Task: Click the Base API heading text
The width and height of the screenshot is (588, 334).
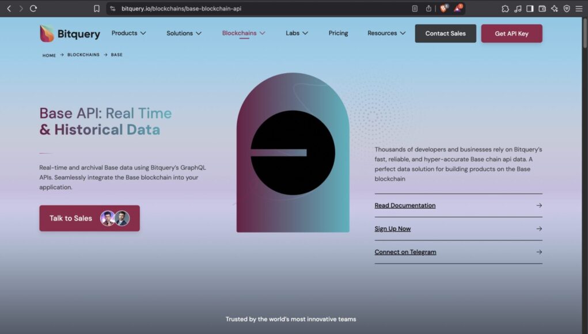Action: [x=106, y=121]
